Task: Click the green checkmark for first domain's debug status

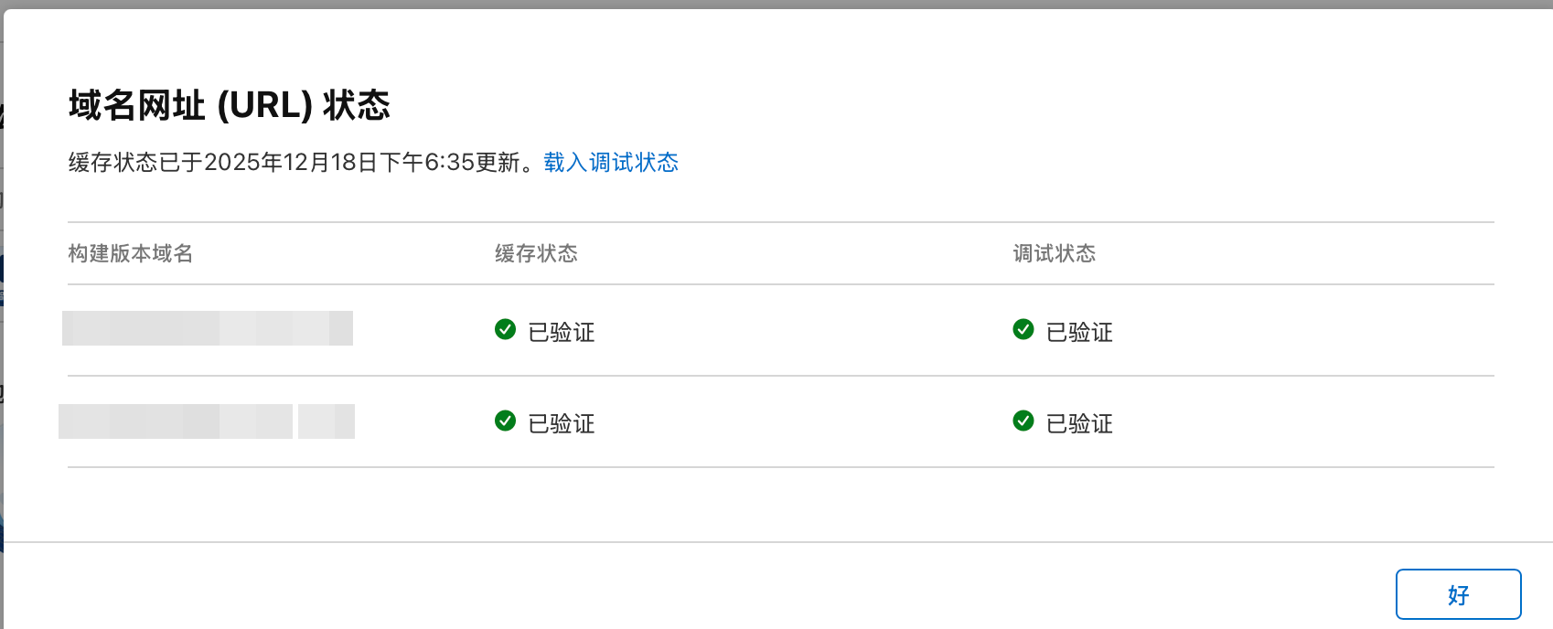Action: coord(1023,329)
